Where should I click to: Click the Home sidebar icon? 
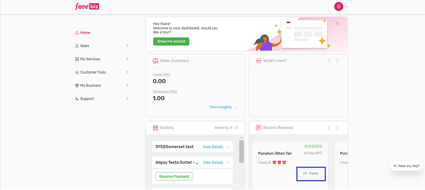pyautogui.click(x=77, y=33)
